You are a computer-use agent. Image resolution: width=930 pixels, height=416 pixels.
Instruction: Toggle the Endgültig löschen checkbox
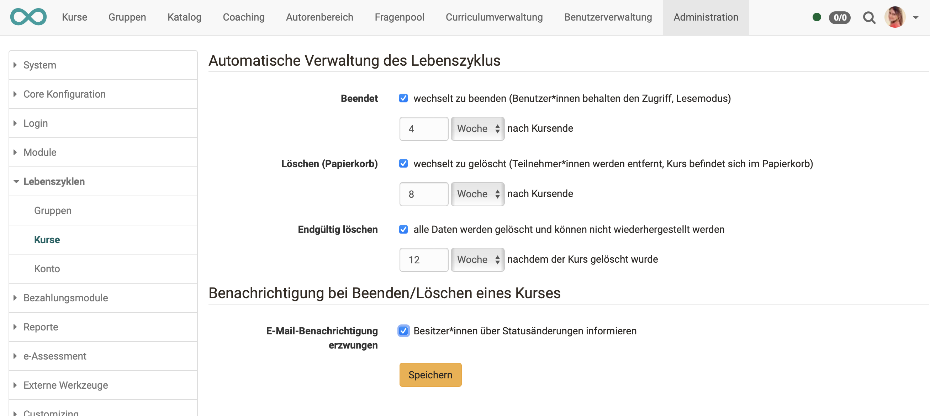403,229
